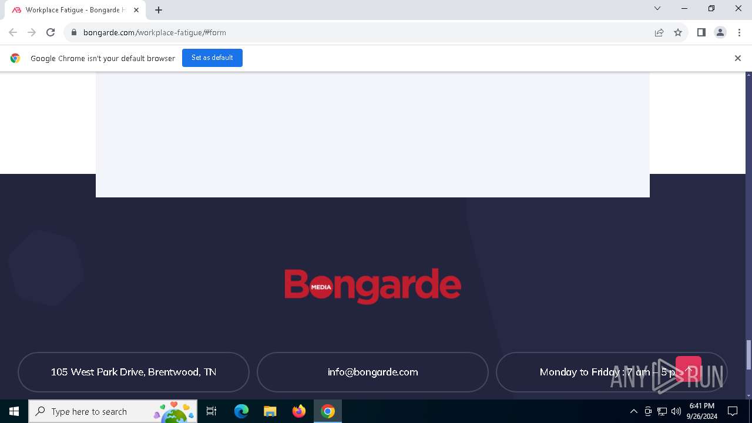This screenshot has width=752, height=423.
Task: Go forward with the forward arrow
Action: 32,32
